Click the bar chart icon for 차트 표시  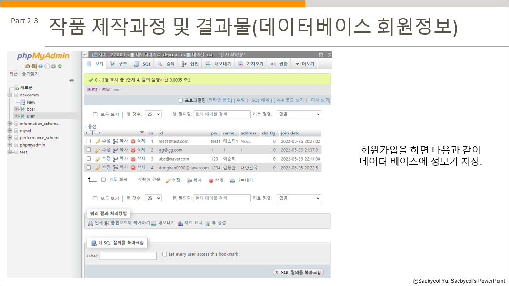pyautogui.click(x=180, y=223)
